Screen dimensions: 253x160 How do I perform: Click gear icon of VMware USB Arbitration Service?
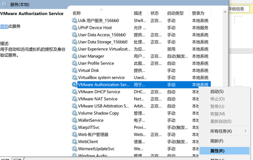pos(74,106)
